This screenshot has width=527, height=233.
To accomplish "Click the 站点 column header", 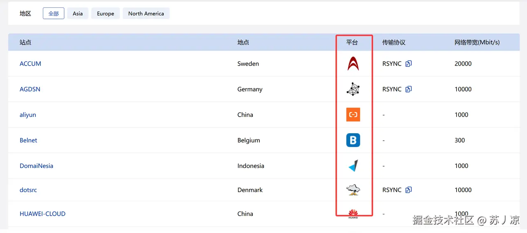I will [x=26, y=42].
